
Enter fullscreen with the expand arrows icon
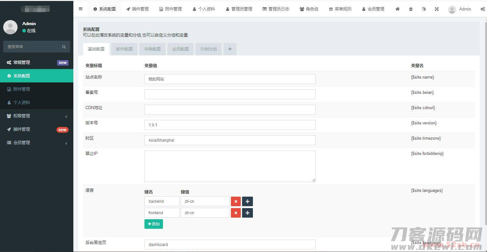437,9
